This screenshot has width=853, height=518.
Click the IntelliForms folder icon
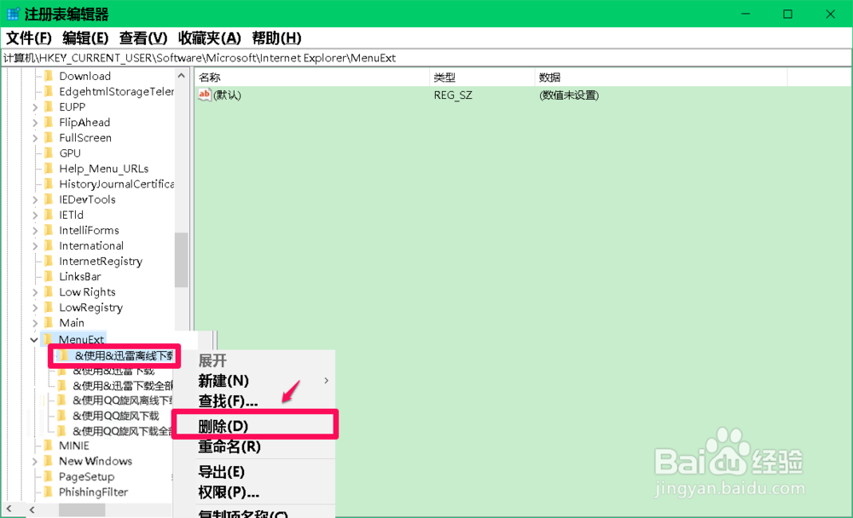pyautogui.click(x=49, y=230)
